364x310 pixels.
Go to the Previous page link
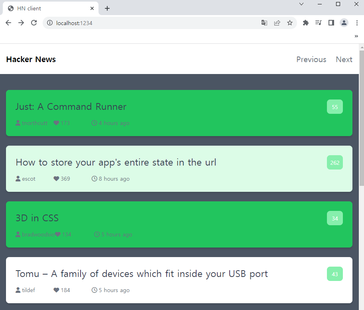click(x=311, y=60)
